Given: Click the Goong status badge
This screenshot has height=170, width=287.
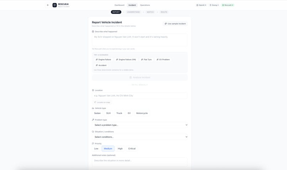Looking at the screenshot, I should (x=214, y=5).
